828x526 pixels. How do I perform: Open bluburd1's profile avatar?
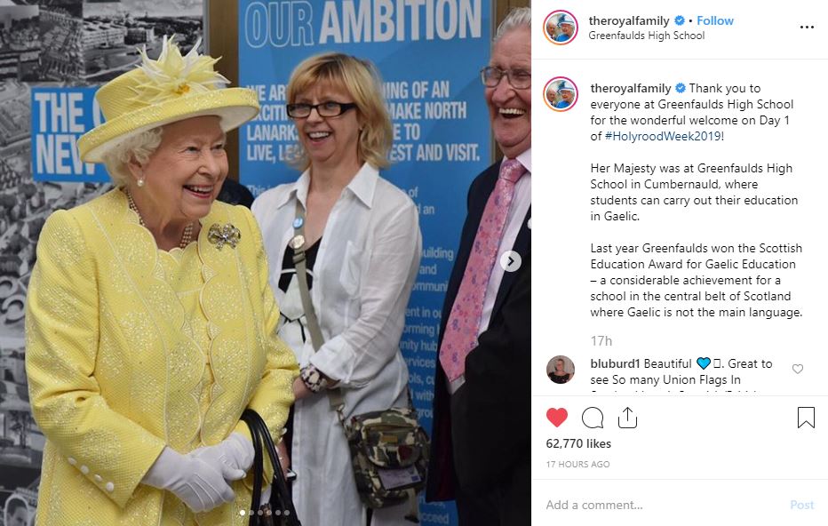point(561,369)
